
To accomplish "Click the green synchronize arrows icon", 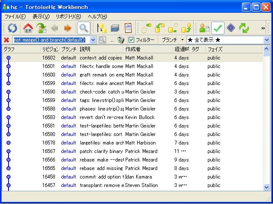I will 244,28.
